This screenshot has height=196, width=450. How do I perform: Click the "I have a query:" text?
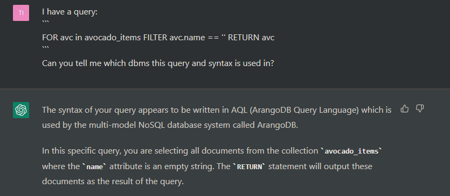point(70,12)
